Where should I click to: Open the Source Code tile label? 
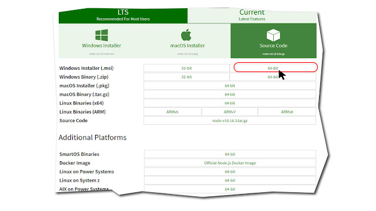coord(273,46)
